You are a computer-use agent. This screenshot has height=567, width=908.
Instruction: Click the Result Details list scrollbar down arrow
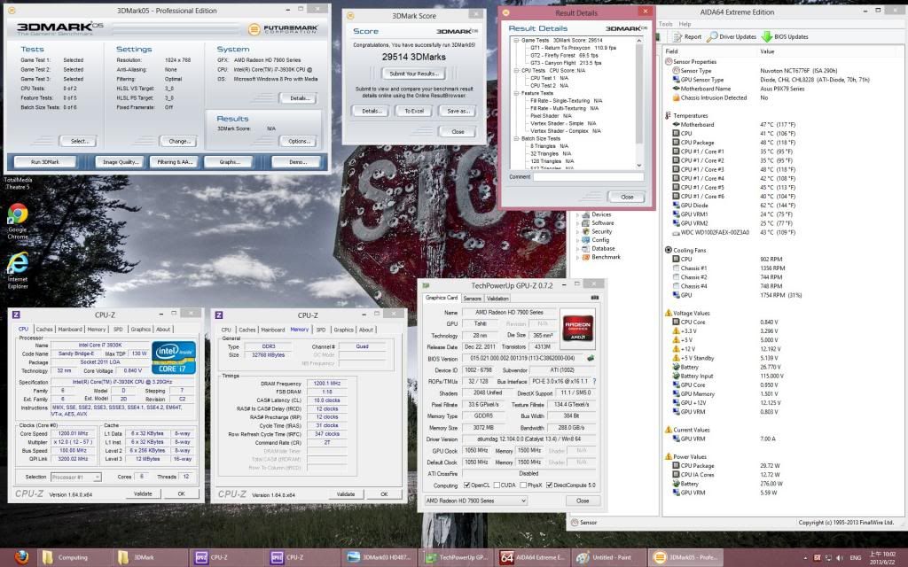point(638,166)
